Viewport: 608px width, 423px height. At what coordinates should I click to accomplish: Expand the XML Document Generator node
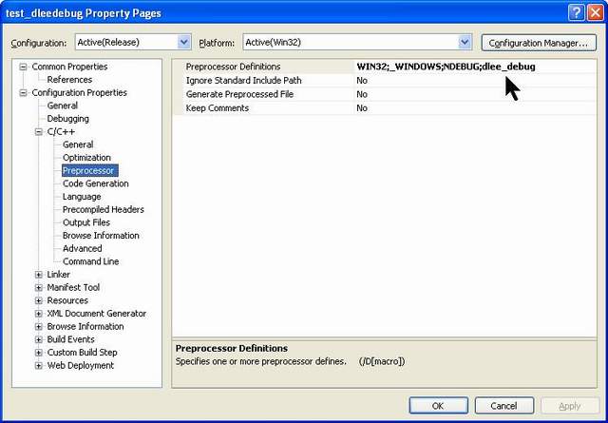38,314
